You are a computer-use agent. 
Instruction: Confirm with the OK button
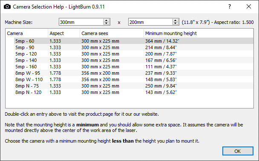[x=238, y=151]
